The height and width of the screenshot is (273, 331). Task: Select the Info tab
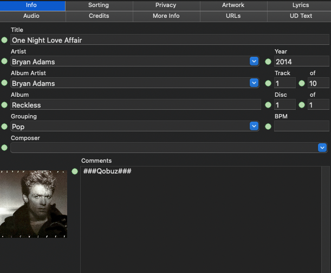pyautogui.click(x=31, y=5)
